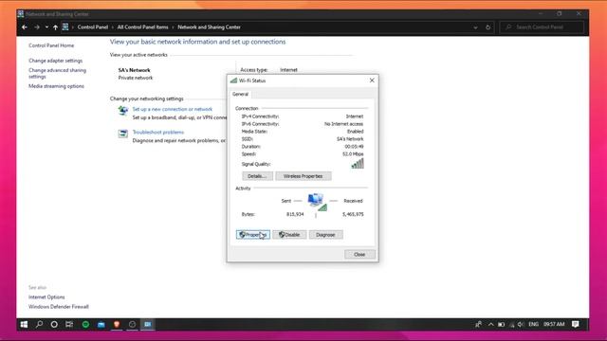Open Control Panel Home link
Screen dimensions: 607x341
click(51, 45)
